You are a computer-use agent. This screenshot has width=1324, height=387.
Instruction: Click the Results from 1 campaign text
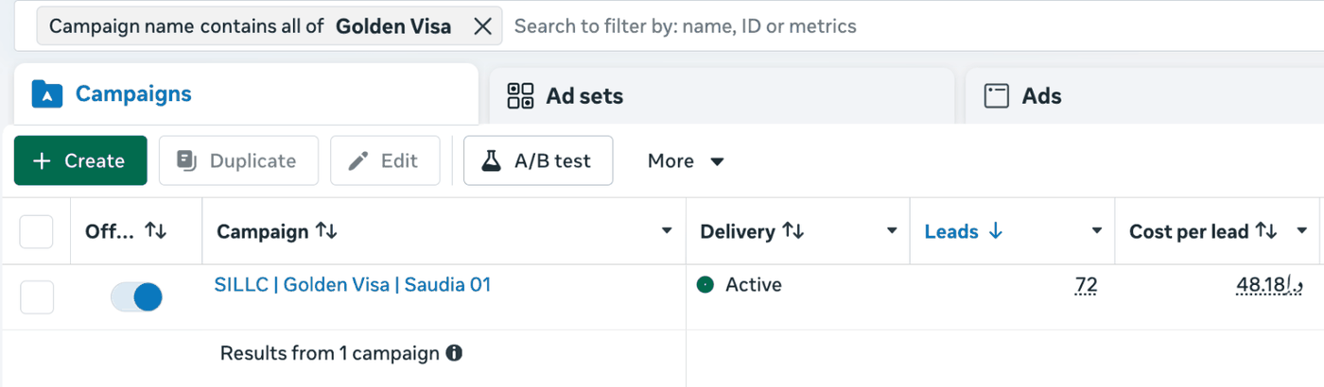point(330,354)
